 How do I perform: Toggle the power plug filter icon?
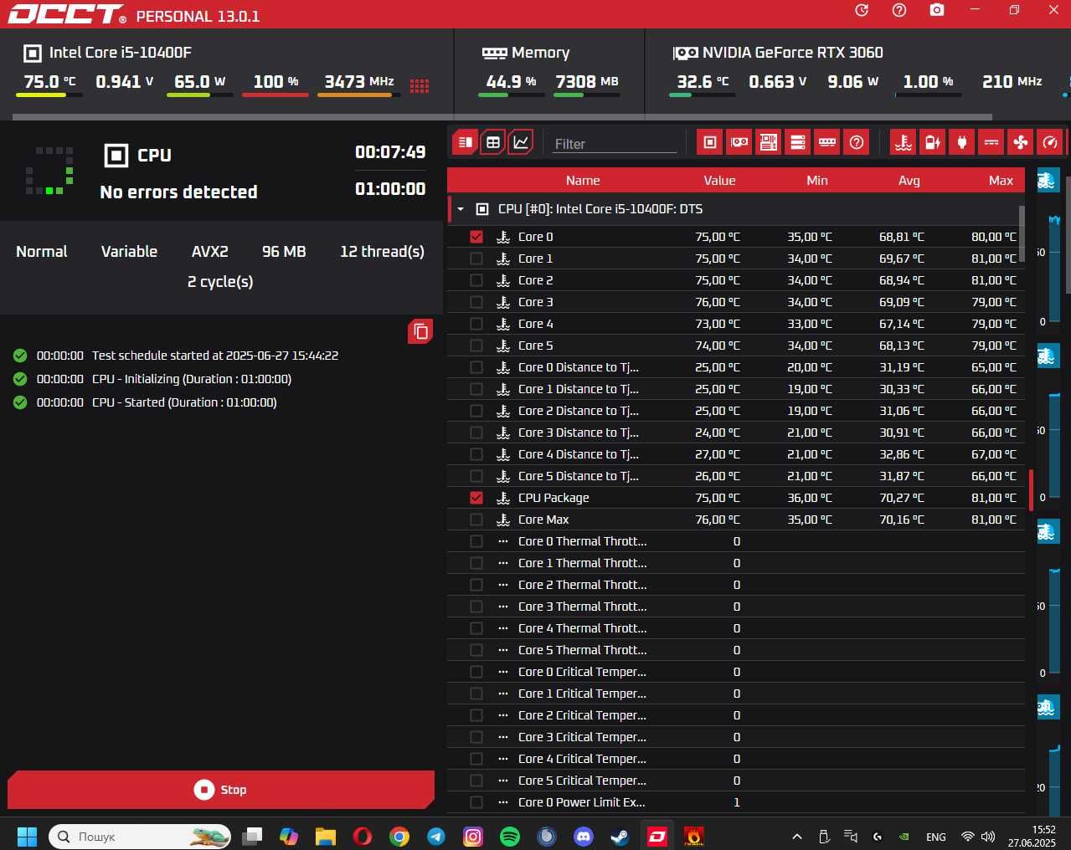962,142
